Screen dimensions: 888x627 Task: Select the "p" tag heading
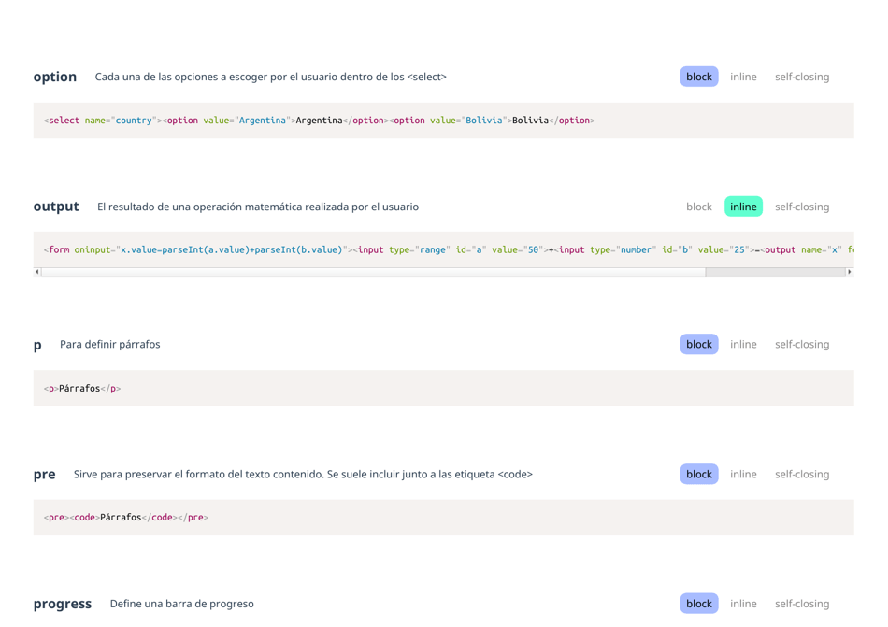click(x=37, y=344)
